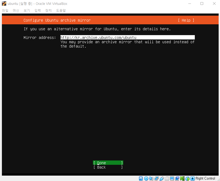This screenshot has height=181, width=220.
Task: Click the keyboard capture arrow icon
Action: click(x=192, y=178)
